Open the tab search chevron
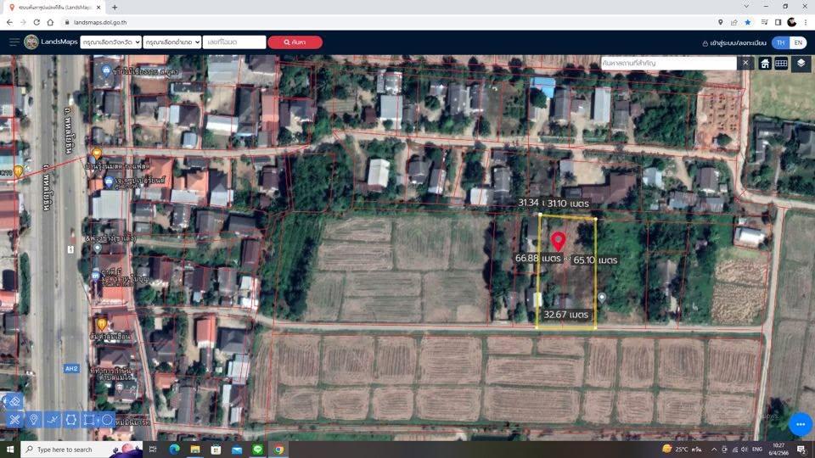 click(x=746, y=6)
